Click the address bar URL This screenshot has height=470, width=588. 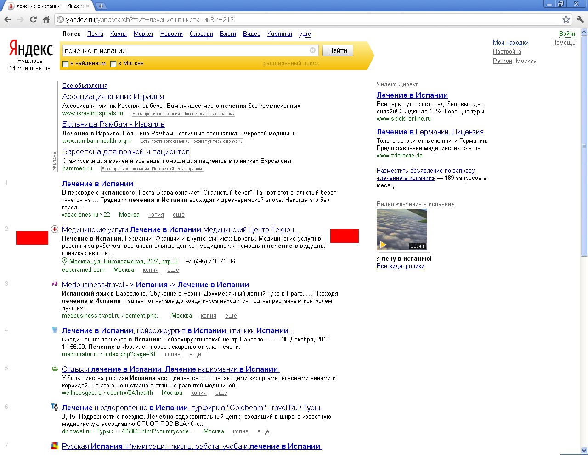pyautogui.click(x=150, y=20)
